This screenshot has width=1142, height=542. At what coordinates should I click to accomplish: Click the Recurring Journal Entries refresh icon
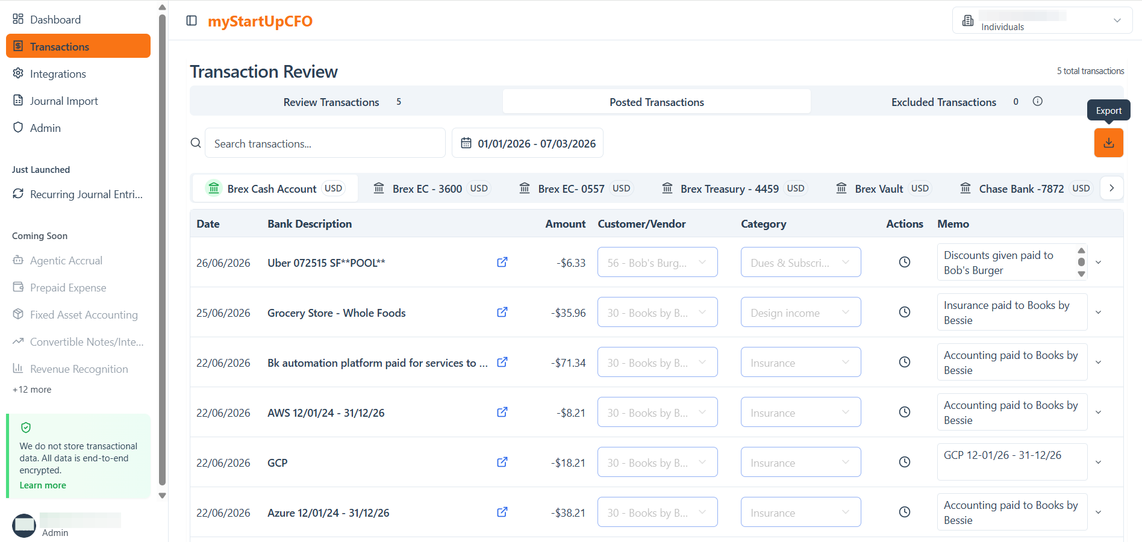[x=18, y=193]
